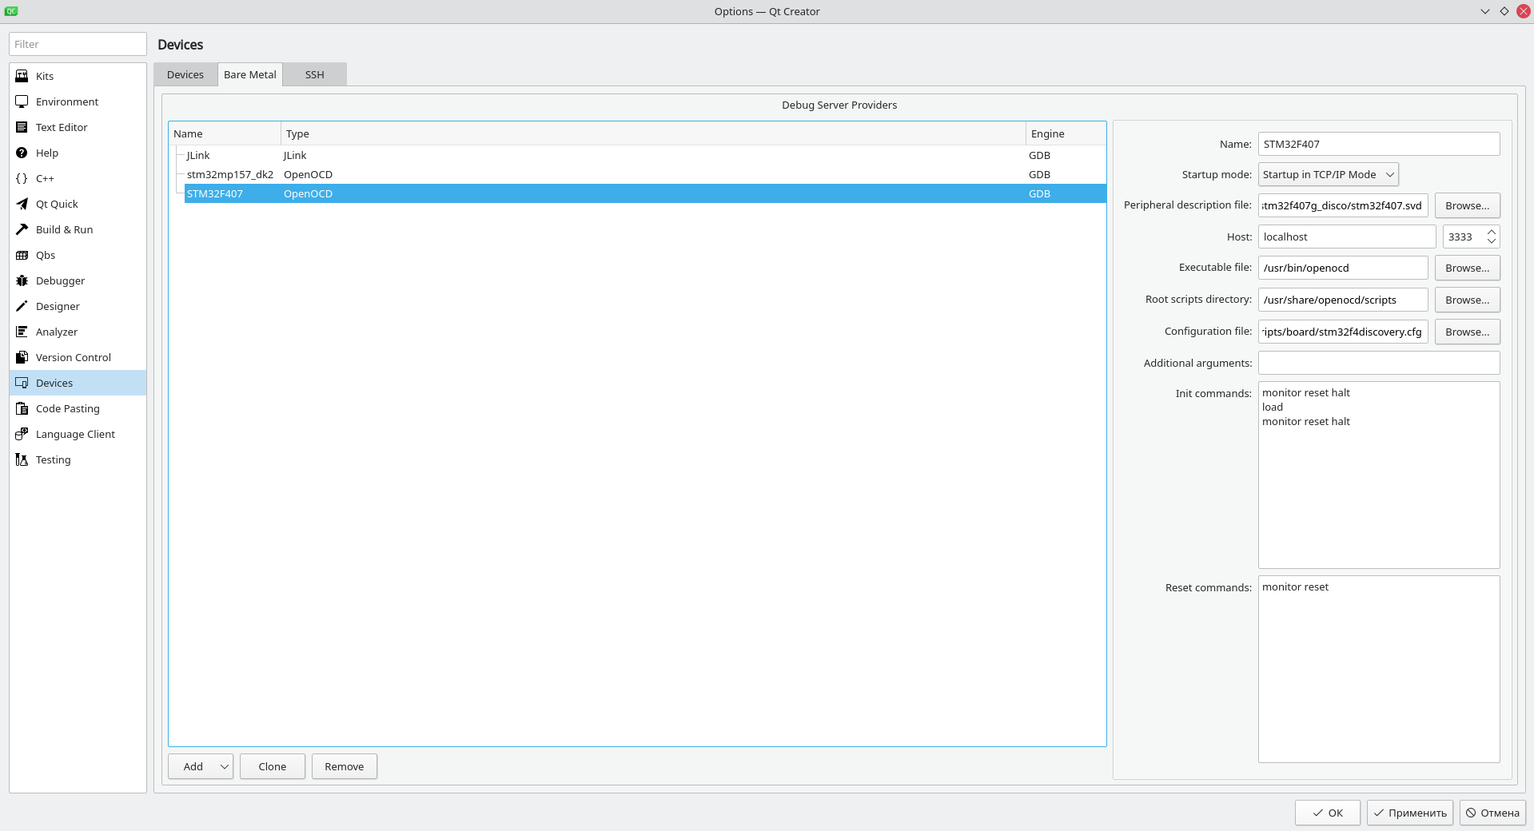1534x831 pixels.
Task: Select the Environment monitor icon
Action: 22,101
